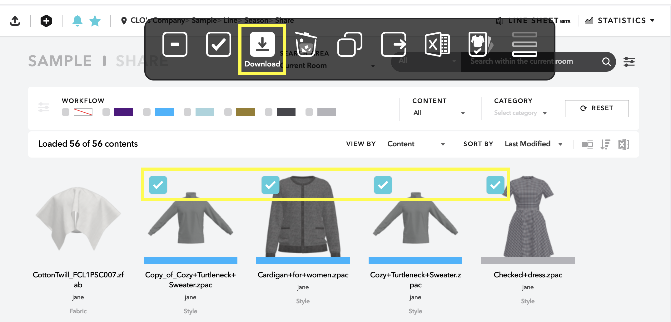Uncheck Cozy+Turtleneck+Sweater.zpac checkbox
671x322 pixels.
pyautogui.click(x=383, y=185)
